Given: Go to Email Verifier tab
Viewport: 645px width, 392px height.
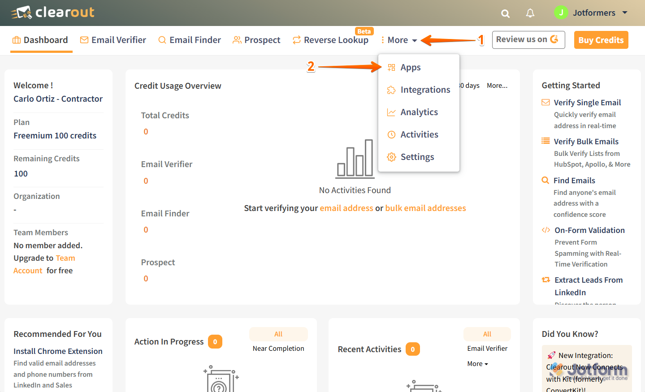Looking at the screenshot, I should tap(113, 40).
